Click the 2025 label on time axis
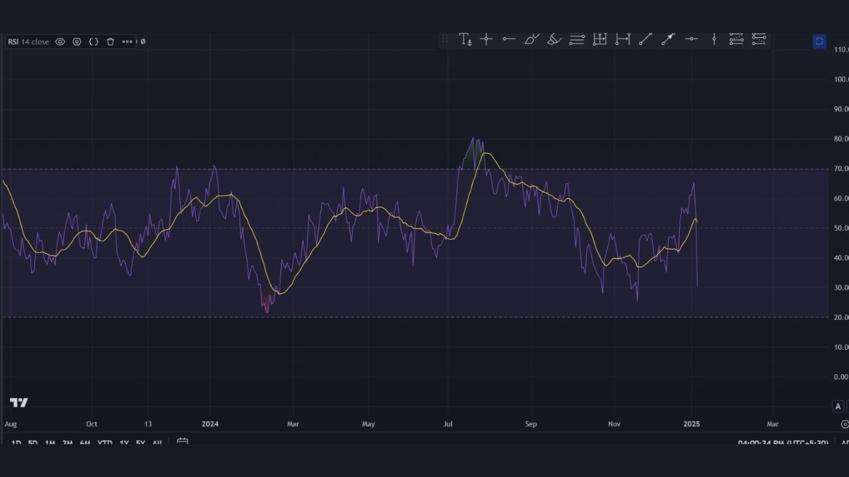This screenshot has width=849, height=477. pyautogui.click(x=692, y=424)
